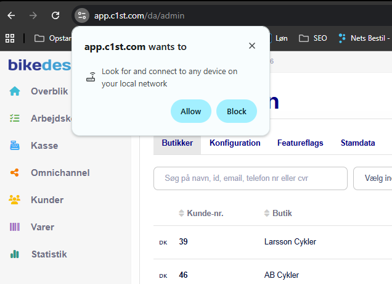Image resolution: width=392 pixels, height=284 pixels.
Task: Open the Overblik home icon
Action: [15, 91]
